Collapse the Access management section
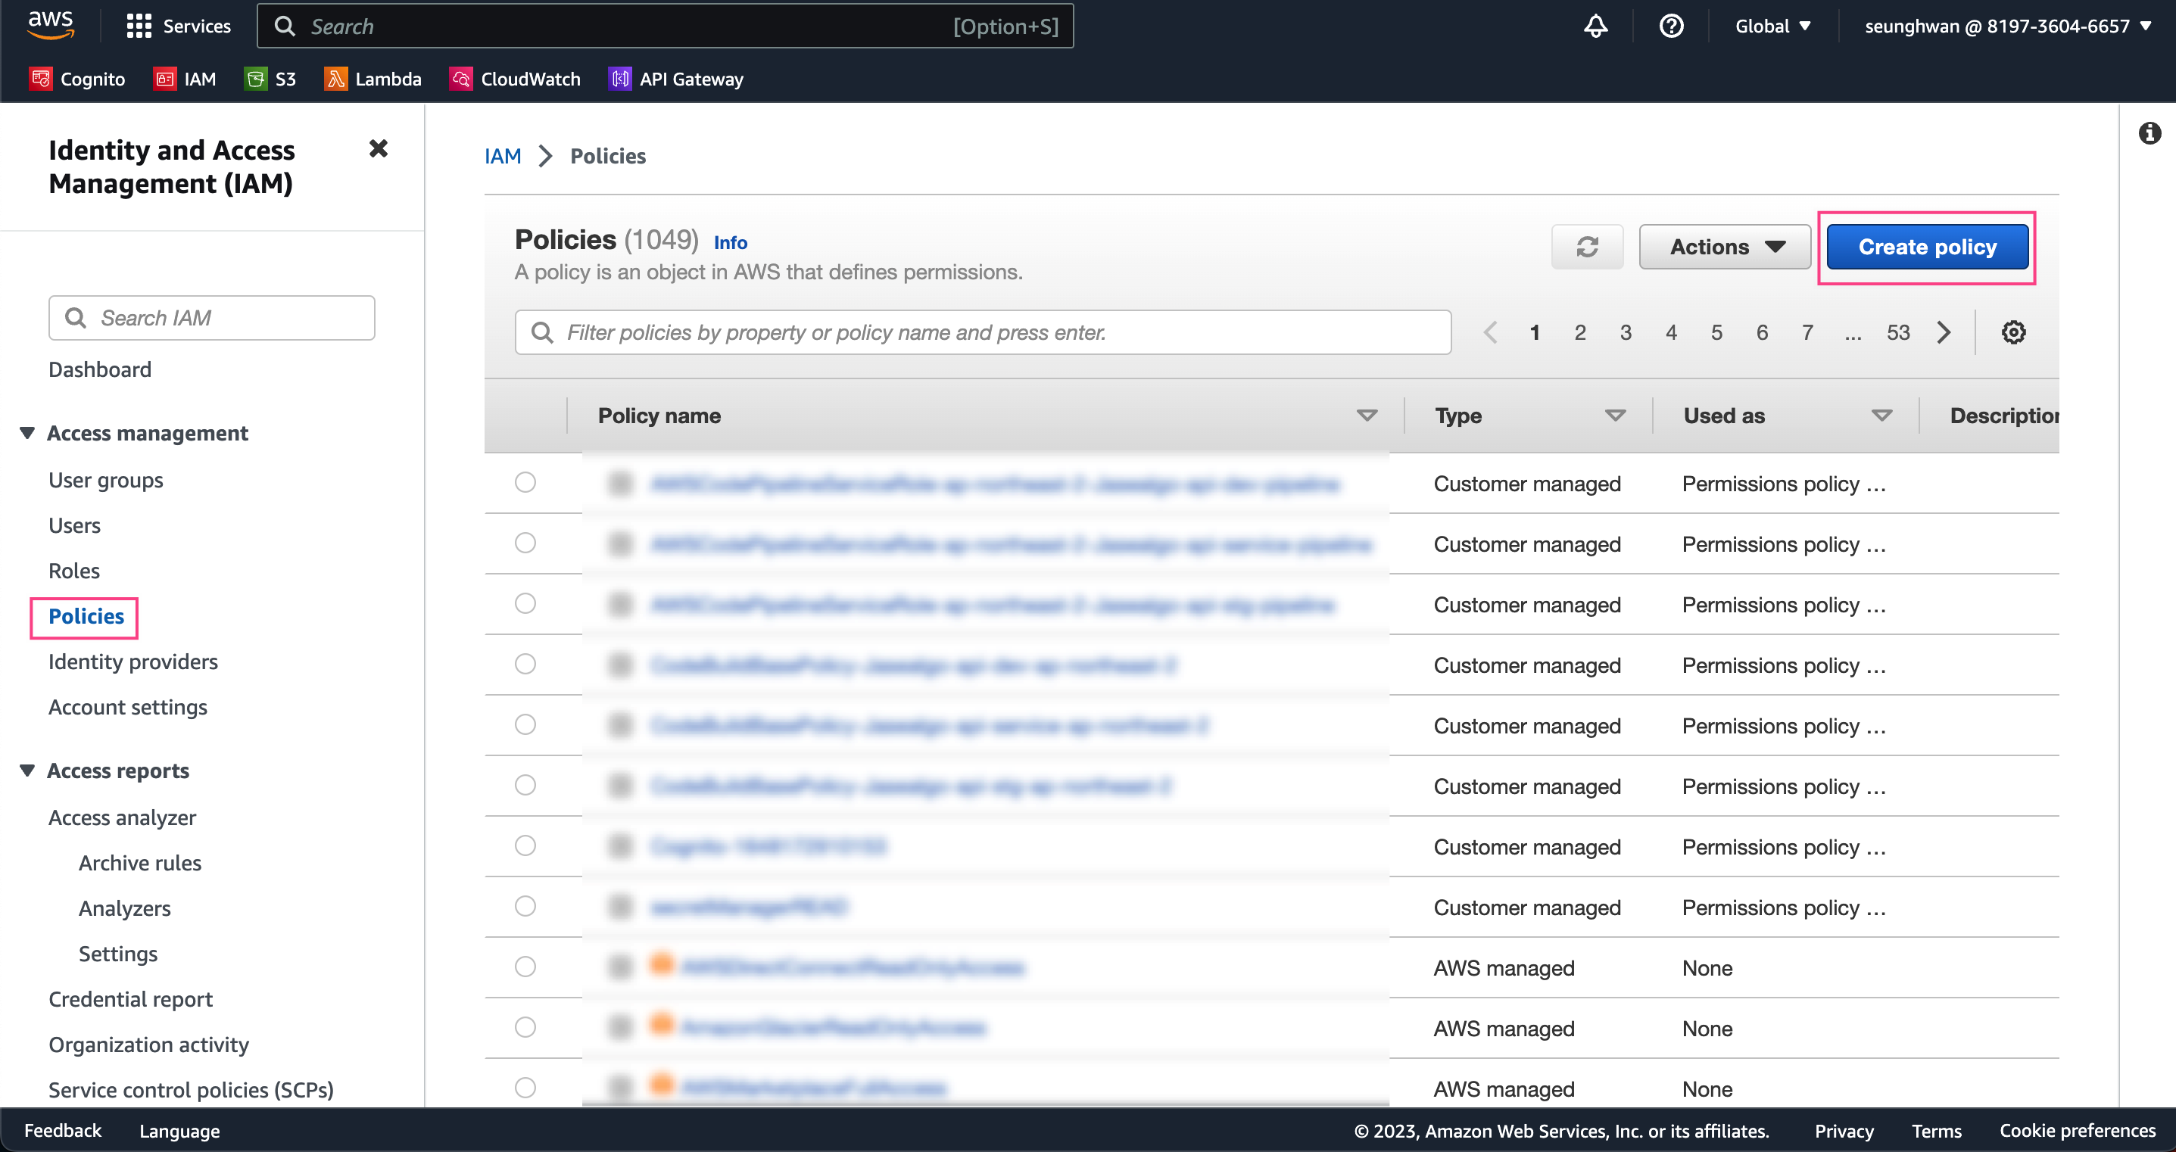The width and height of the screenshot is (2176, 1152). tap(28, 432)
